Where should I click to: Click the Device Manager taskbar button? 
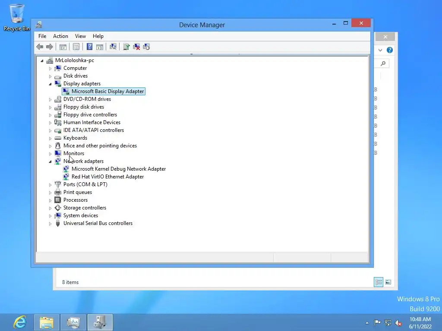[x=100, y=322]
